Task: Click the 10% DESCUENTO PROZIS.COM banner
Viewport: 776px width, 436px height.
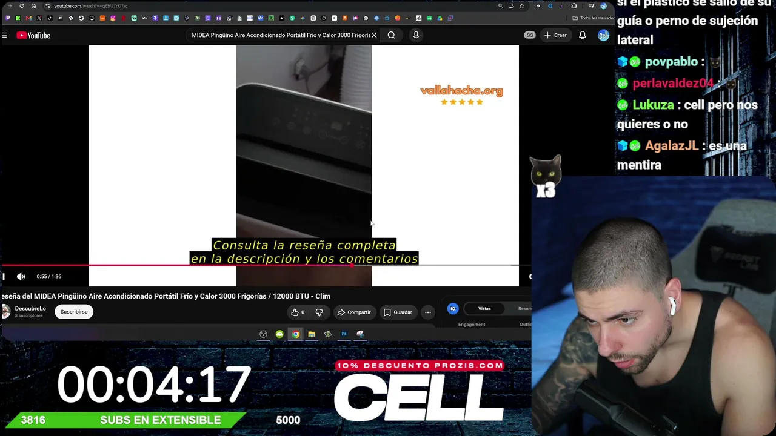Action: (420, 366)
